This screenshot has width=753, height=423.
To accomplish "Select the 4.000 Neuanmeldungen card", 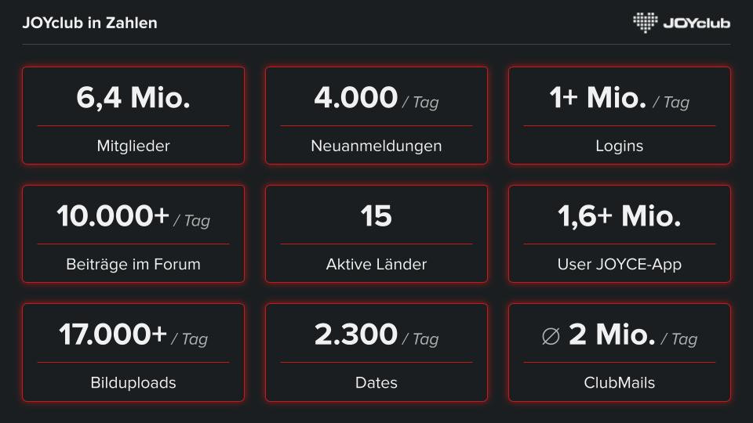I will click(376, 115).
